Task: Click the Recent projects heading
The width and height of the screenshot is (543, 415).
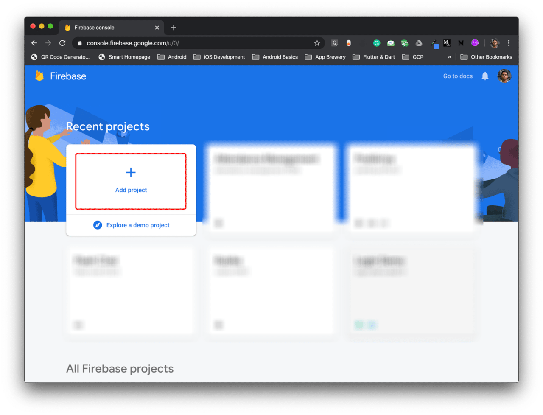Action: point(108,126)
